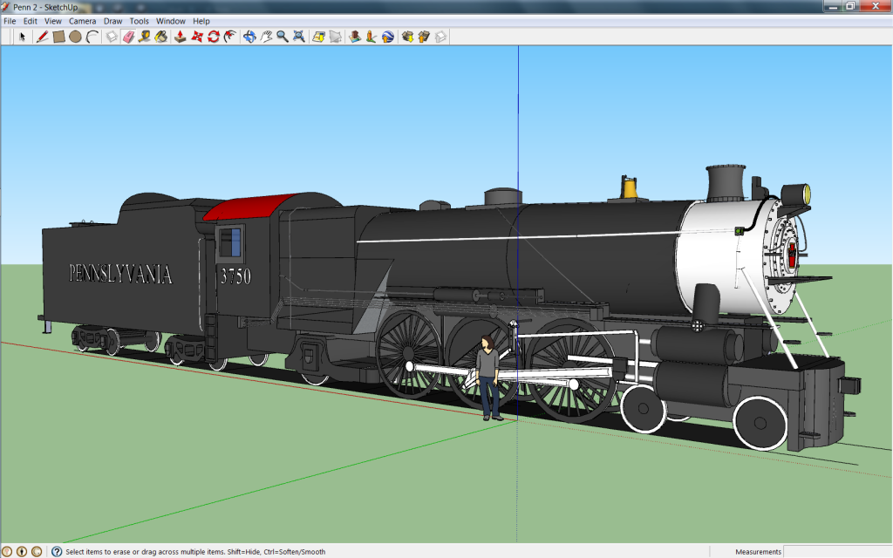
Task: Open the Add New Building tool
Action: [x=355, y=37]
